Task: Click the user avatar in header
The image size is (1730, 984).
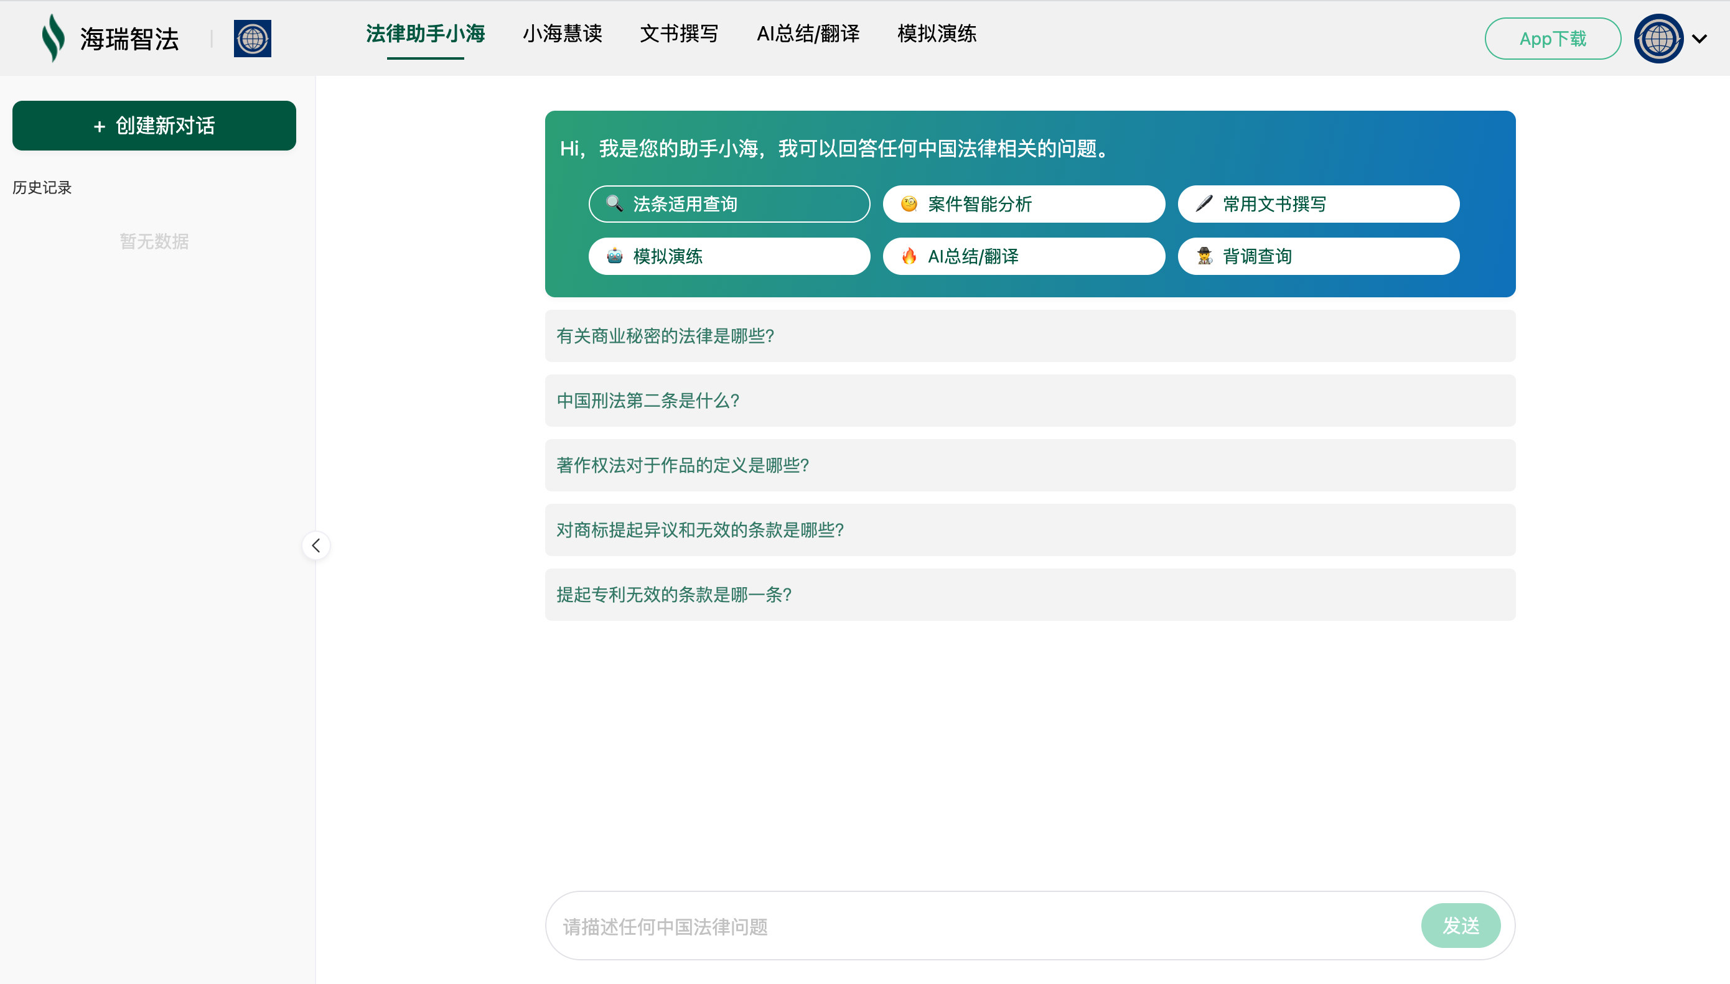Action: click(1658, 39)
